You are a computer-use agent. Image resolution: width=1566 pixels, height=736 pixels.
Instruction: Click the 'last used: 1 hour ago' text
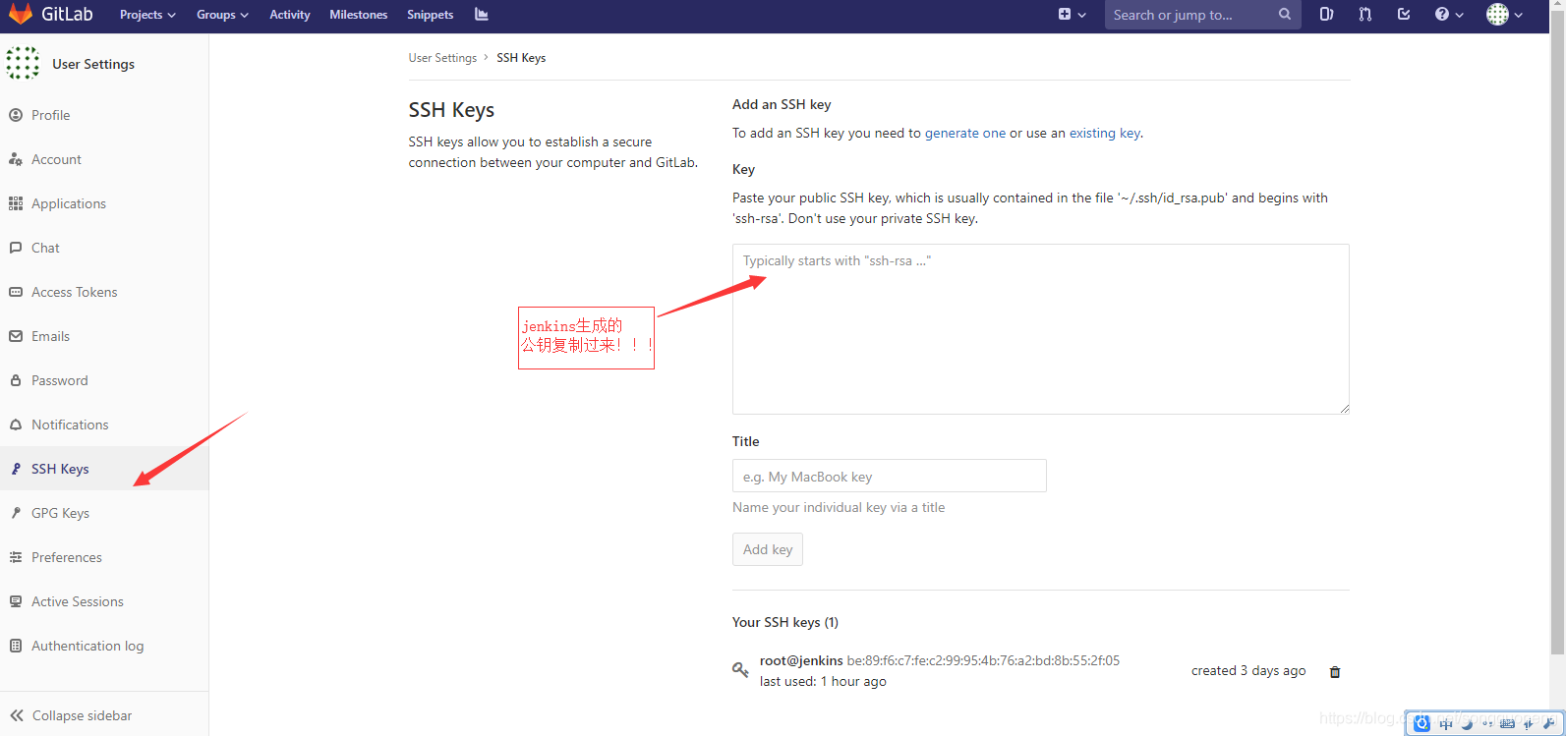tap(823, 681)
